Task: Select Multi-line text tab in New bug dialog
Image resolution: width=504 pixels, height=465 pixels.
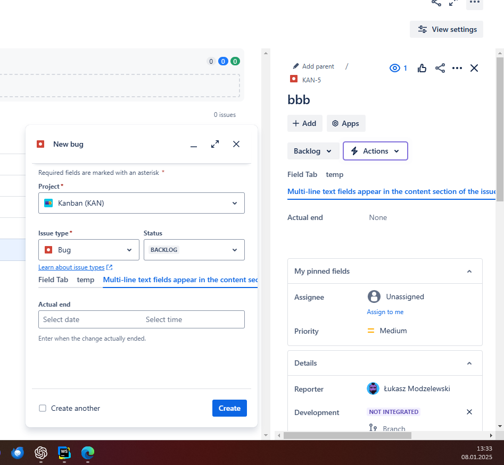Action: point(180,280)
